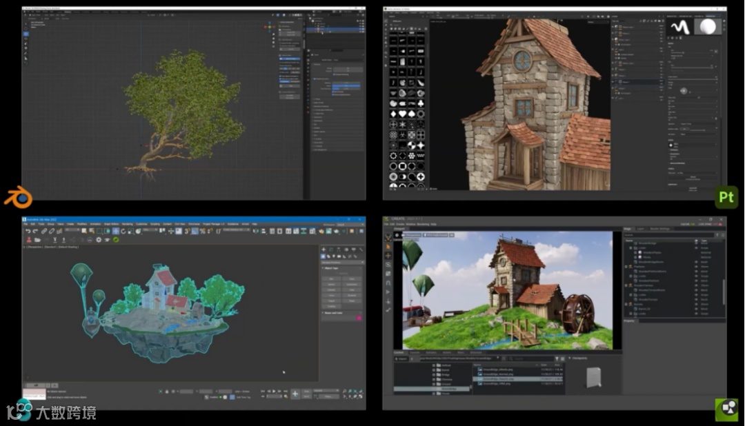Collapse the Checkpoints section in the Omniverse Content browser
This screenshot has width=745, height=426.
pyautogui.click(x=570, y=358)
